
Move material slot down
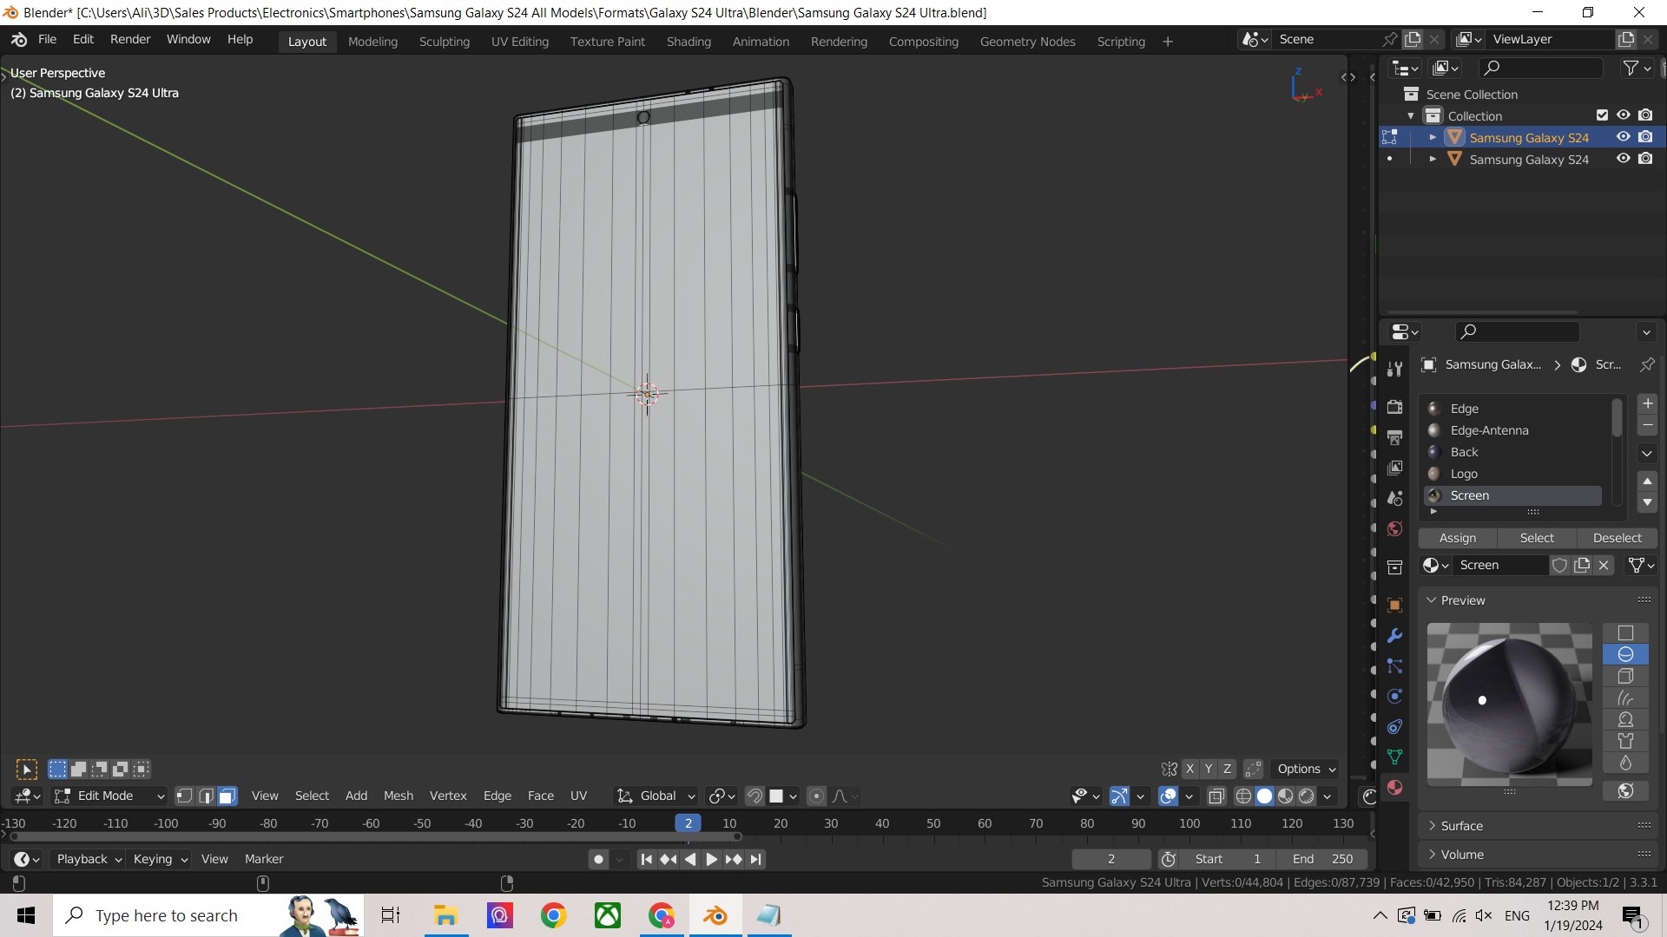coord(1647,501)
